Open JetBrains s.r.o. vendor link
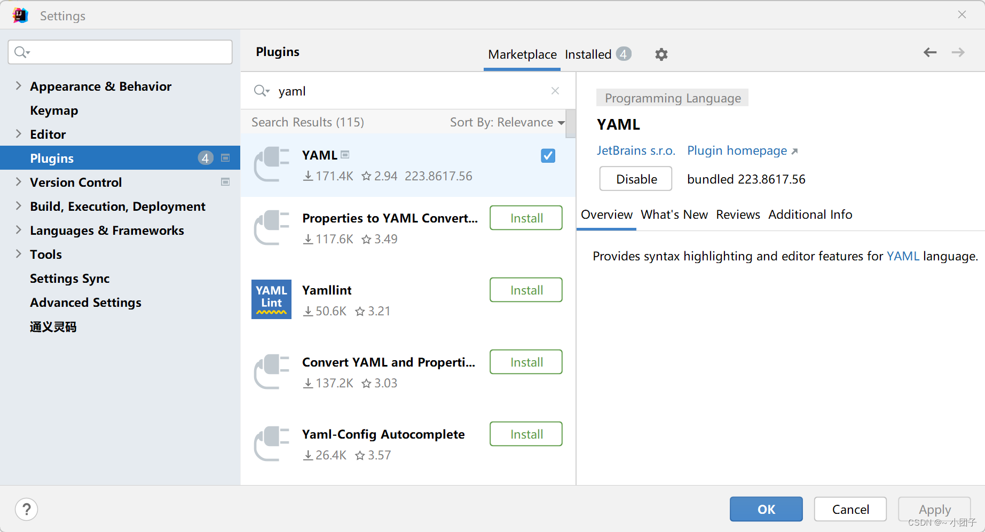The image size is (985, 532). point(636,150)
